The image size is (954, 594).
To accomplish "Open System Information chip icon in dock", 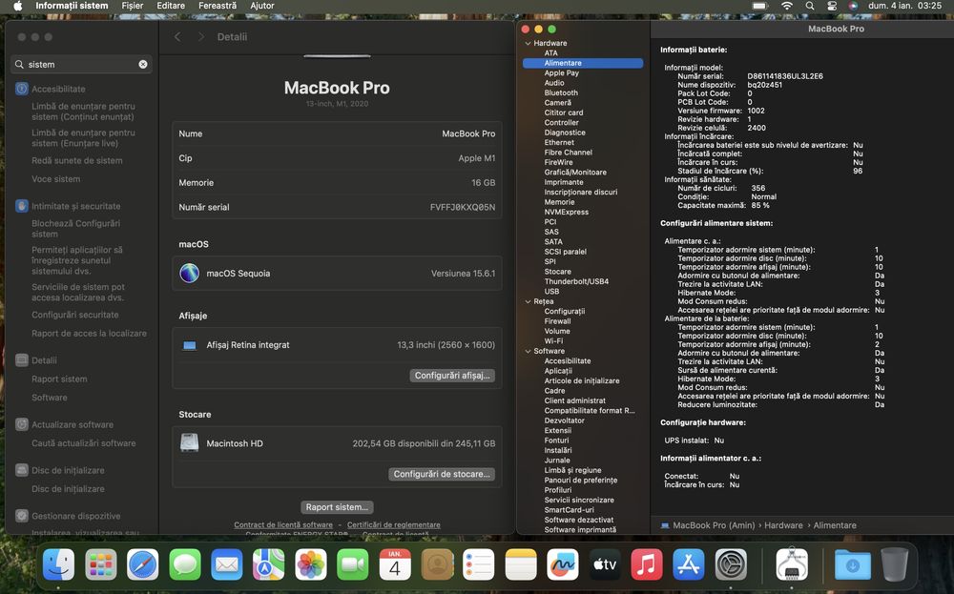I will tap(792, 564).
